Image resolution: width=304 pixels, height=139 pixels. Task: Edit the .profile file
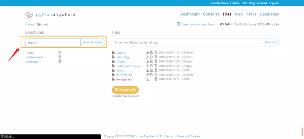click(x=152, y=61)
